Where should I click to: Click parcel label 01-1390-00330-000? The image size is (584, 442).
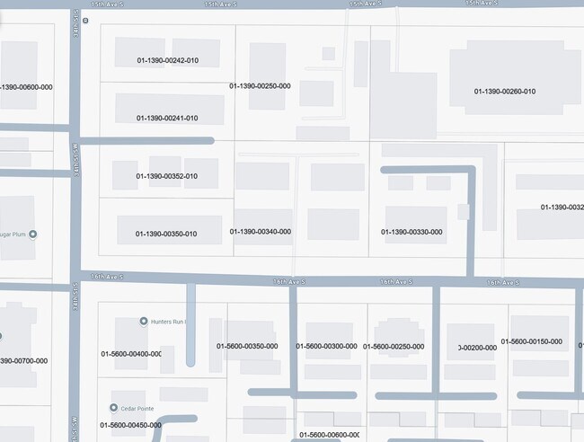(x=411, y=232)
